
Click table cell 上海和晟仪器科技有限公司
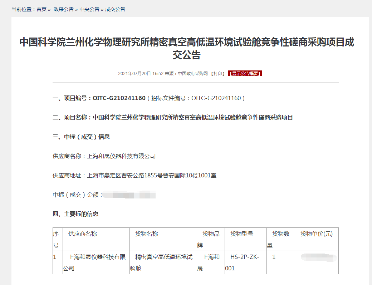tap(96, 262)
